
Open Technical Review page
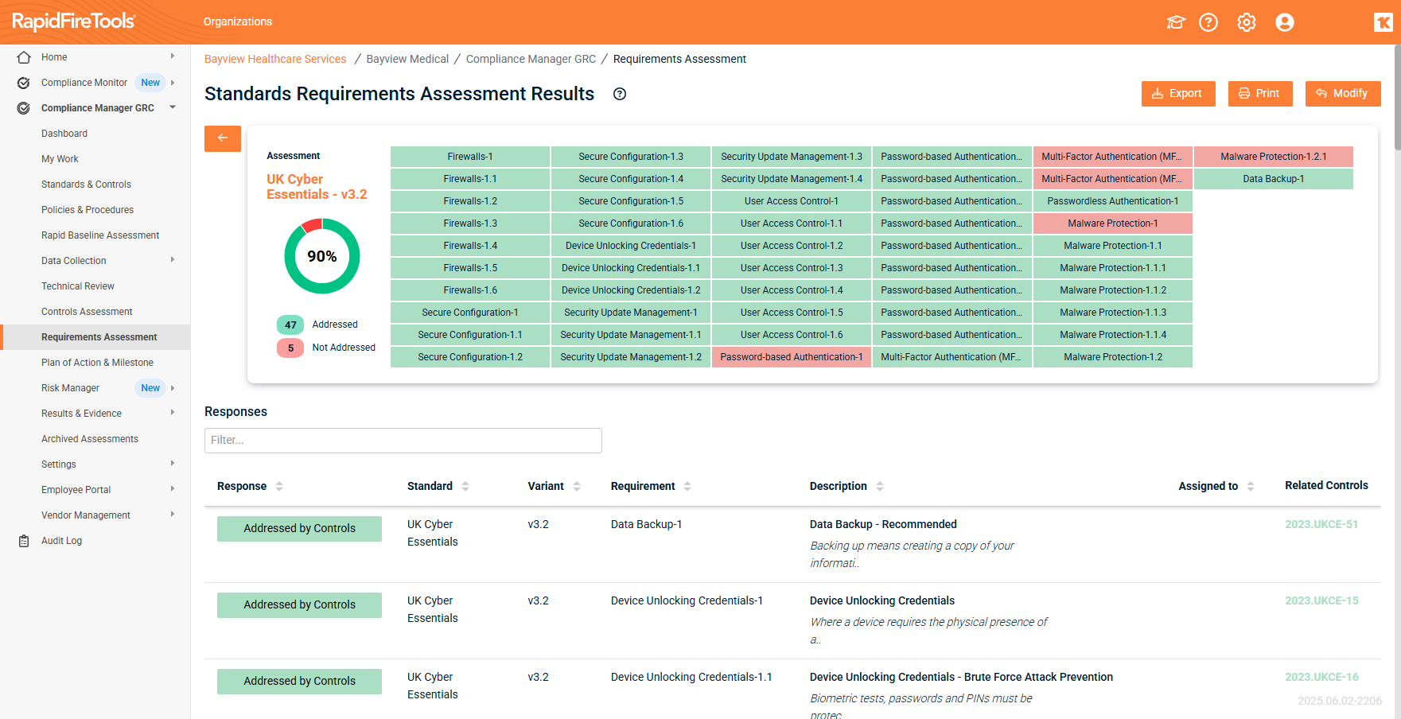78,286
